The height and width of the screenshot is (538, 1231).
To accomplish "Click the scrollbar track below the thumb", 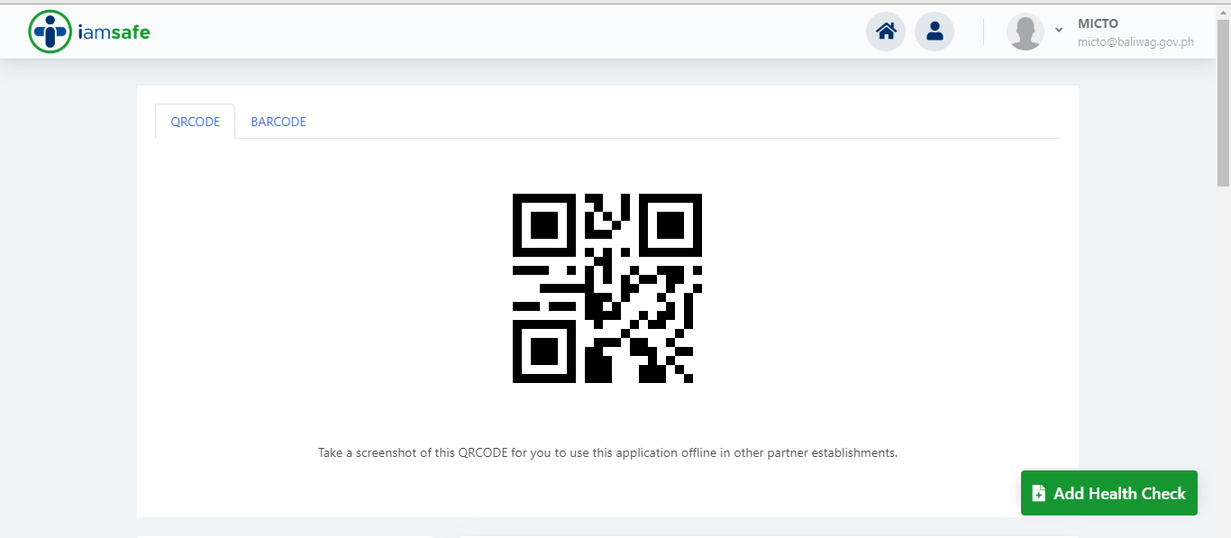I will (x=1223, y=360).
